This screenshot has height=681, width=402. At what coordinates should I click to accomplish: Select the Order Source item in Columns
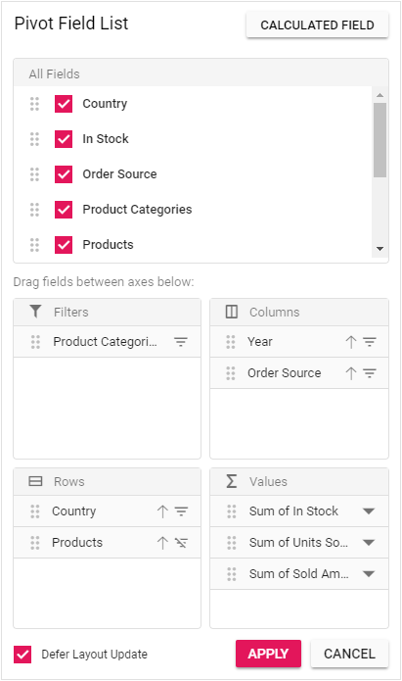click(x=299, y=373)
